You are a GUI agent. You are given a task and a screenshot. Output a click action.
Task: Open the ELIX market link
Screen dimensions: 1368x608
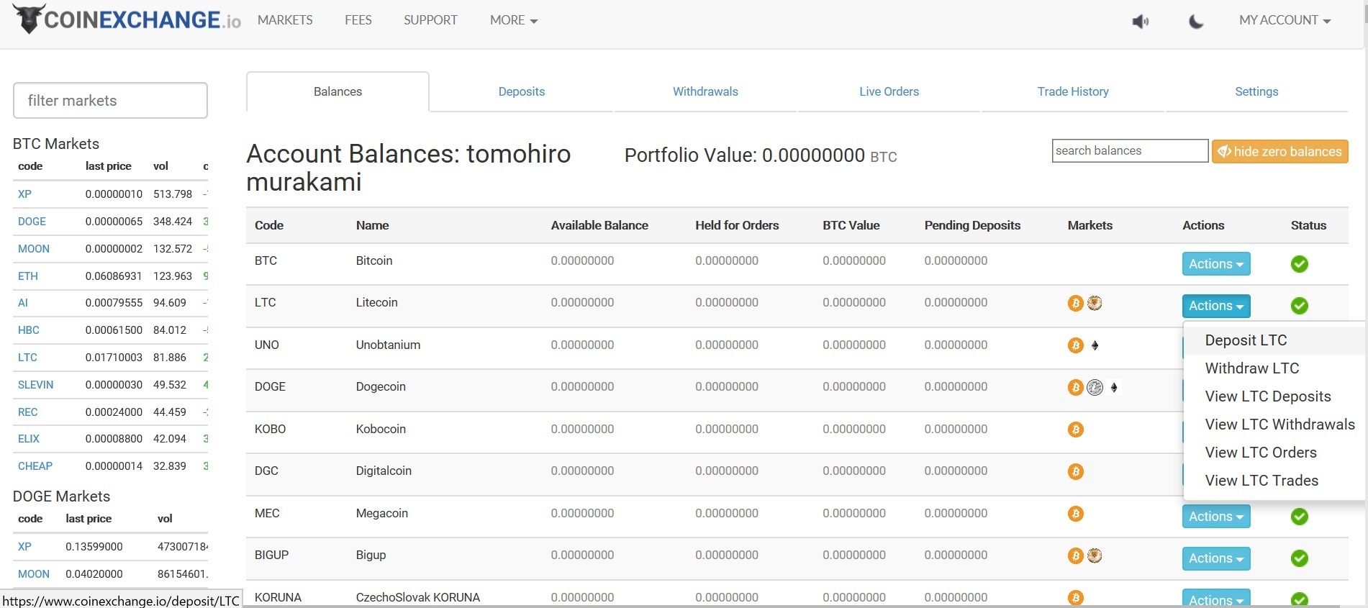pyautogui.click(x=29, y=439)
